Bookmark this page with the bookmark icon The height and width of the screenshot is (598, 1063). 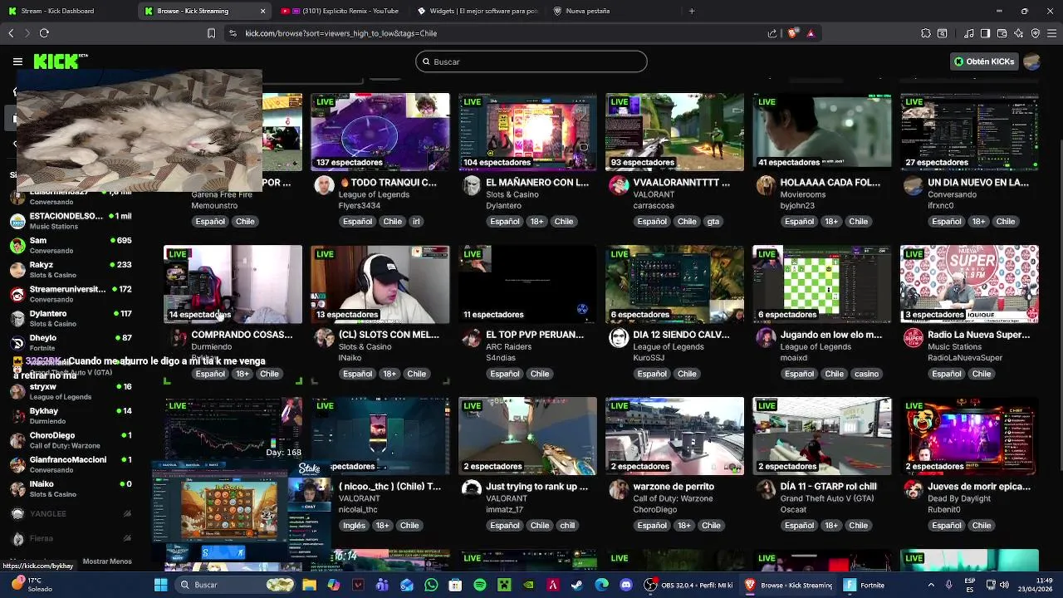pyautogui.click(x=211, y=33)
